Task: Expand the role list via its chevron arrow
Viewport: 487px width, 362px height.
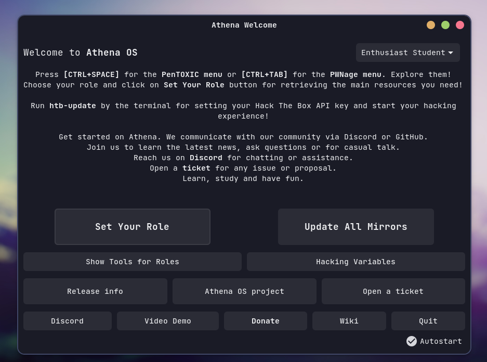Action: (450, 53)
